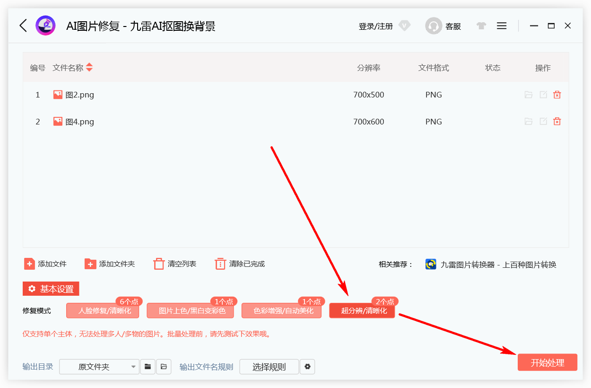Open 九雷图片转换器 recommendation link
This screenshot has width=591, height=388.
click(499, 265)
